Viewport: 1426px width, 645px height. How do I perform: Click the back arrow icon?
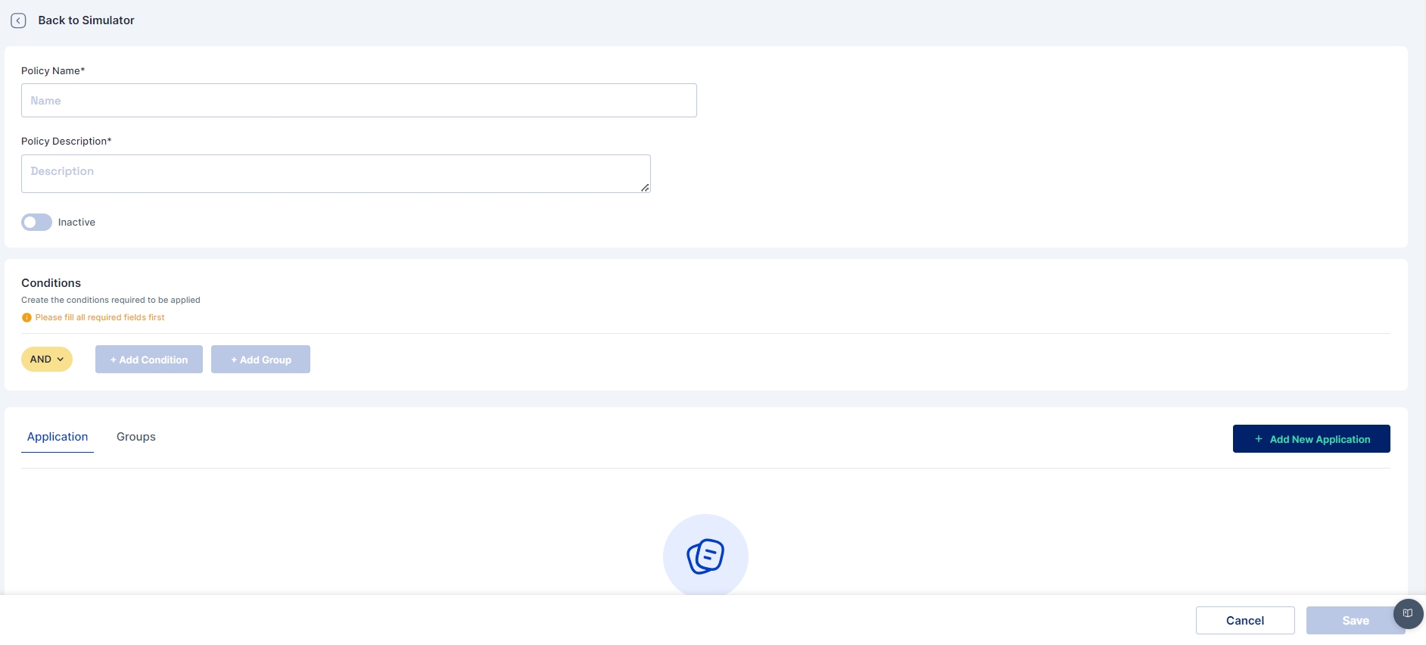click(18, 20)
